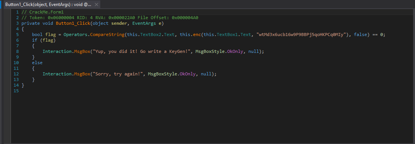Click the Token RID RVA comment line
415x144 pixels.
[110, 18]
